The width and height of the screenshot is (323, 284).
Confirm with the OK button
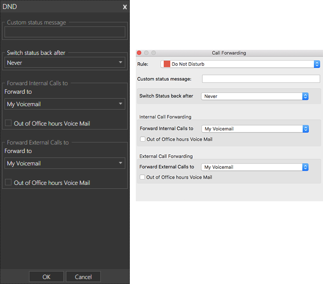click(x=46, y=277)
